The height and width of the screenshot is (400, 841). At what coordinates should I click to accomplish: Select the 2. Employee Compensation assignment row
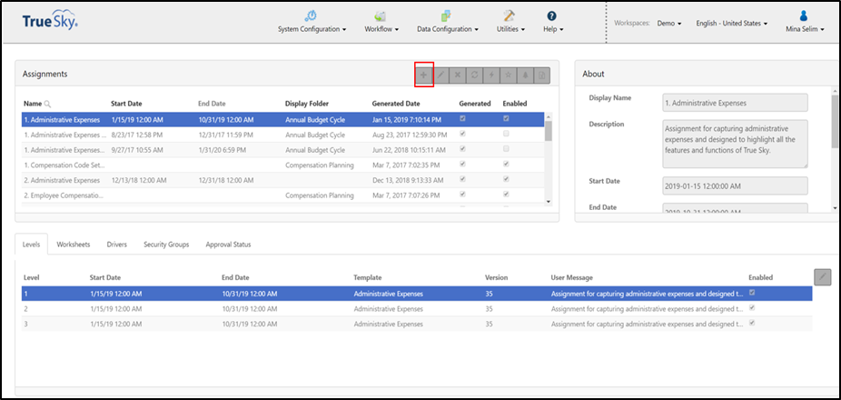coord(283,195)
